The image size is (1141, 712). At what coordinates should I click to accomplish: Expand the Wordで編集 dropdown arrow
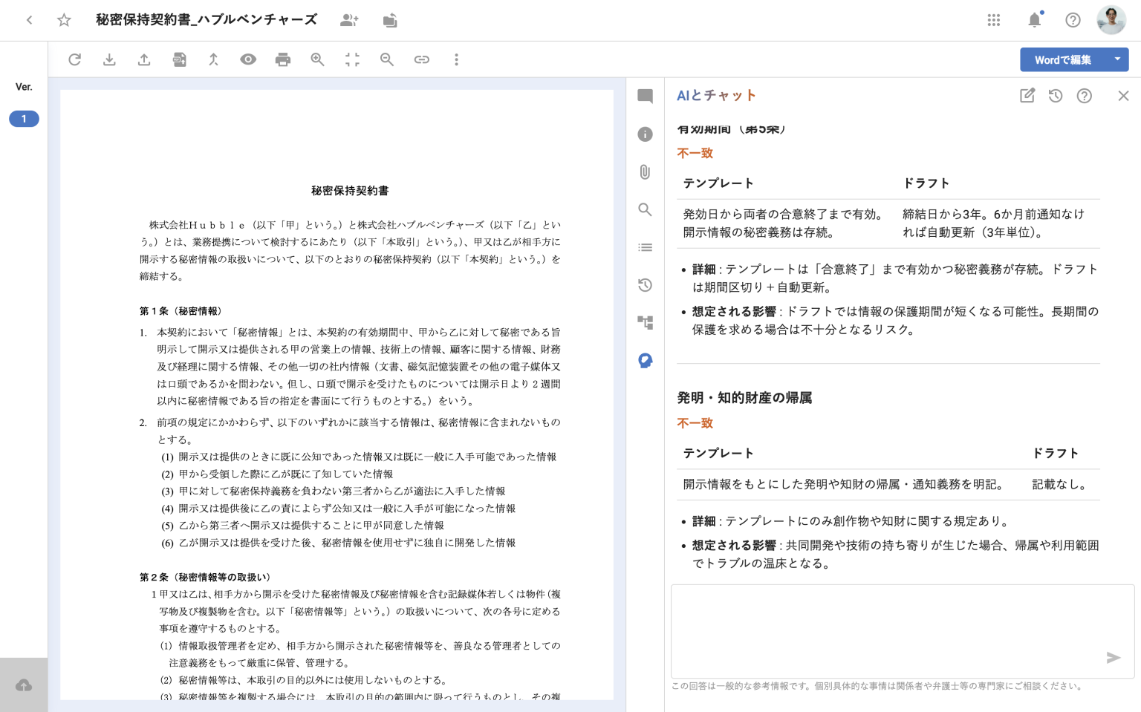coord(1117,59)
